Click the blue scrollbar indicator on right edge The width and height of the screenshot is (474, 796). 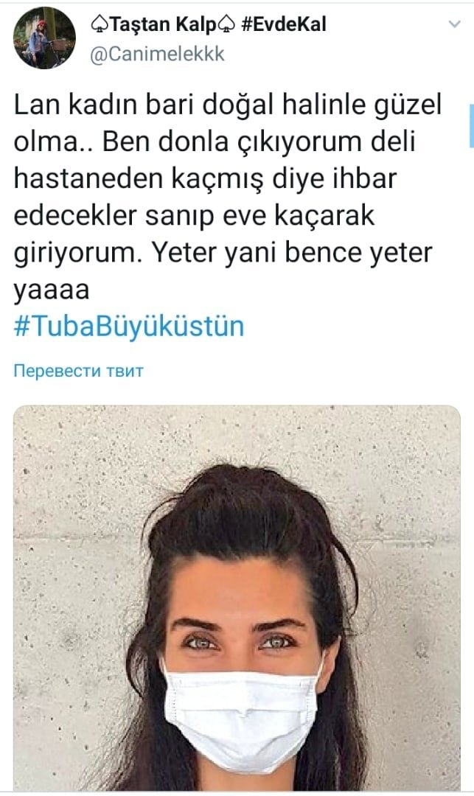click(472, 125)
